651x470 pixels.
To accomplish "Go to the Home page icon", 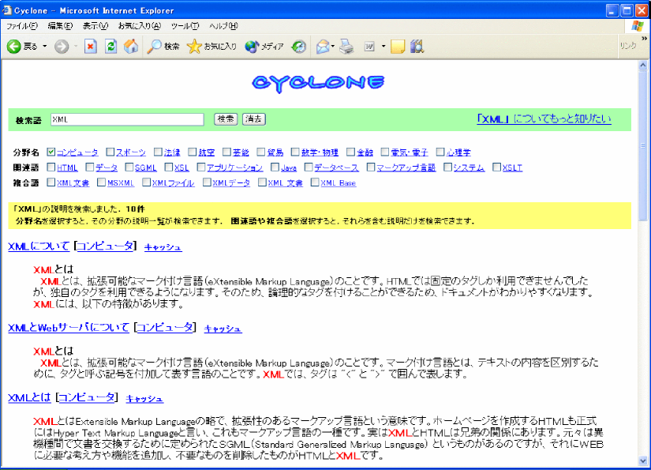I will click(x=131, y=46).
